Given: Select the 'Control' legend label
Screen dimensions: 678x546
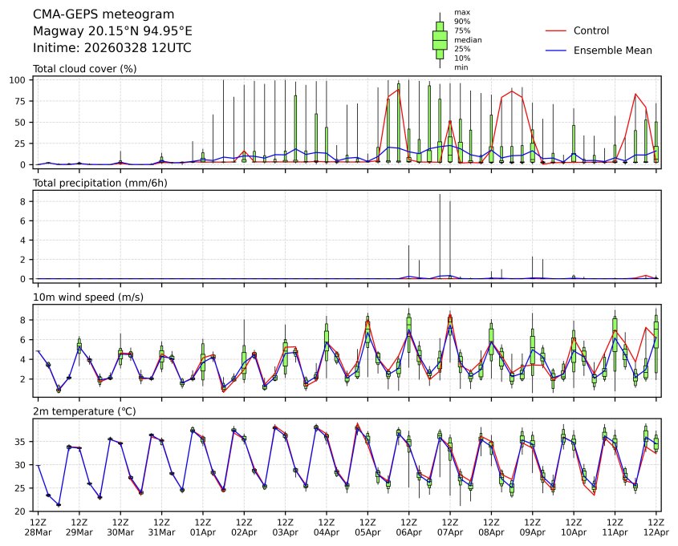Looking at the screenshot, I should point(591,30).
